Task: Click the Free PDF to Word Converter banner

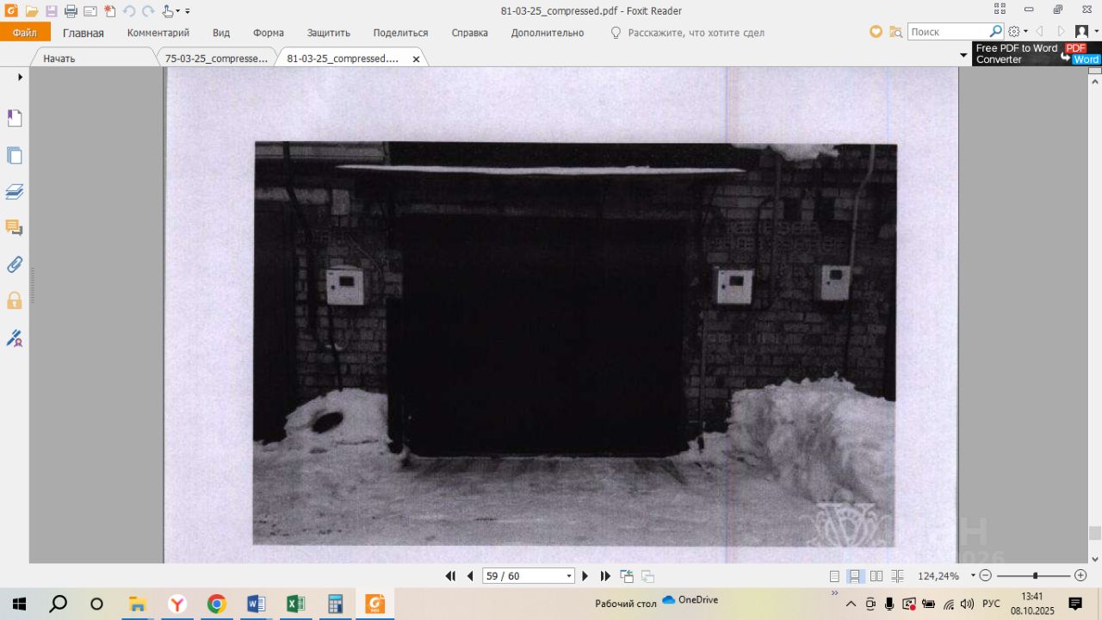Action: 1037,53
